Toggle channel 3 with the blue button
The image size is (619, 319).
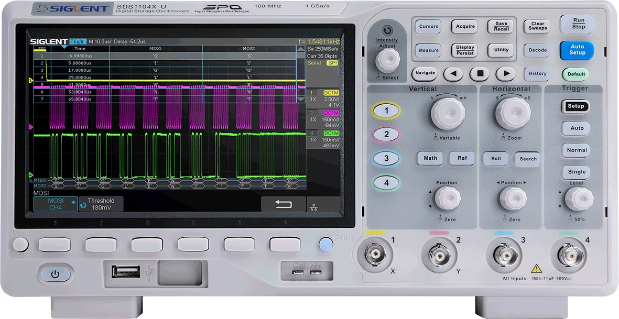(386, 159)
